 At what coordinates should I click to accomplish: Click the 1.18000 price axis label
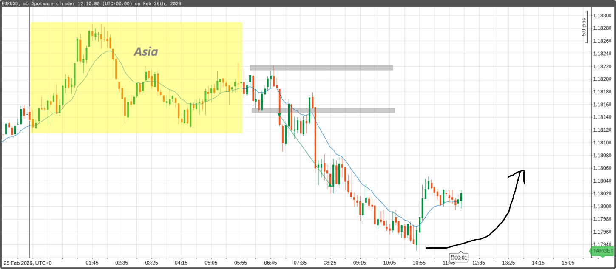click(x=602, y=207)
